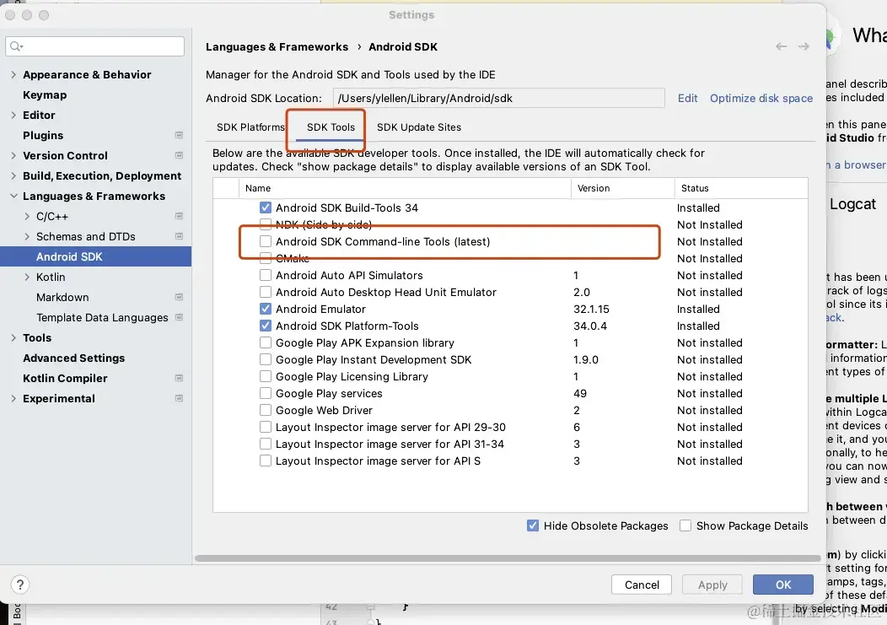The height and width of the screenshot is (625, 887).
Task: Click Edit link for SDK location
Action: (687, 99)
